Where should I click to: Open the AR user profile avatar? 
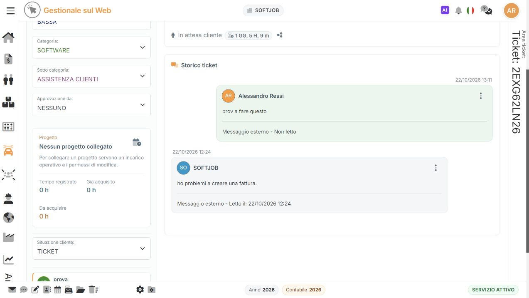[512, 11]
